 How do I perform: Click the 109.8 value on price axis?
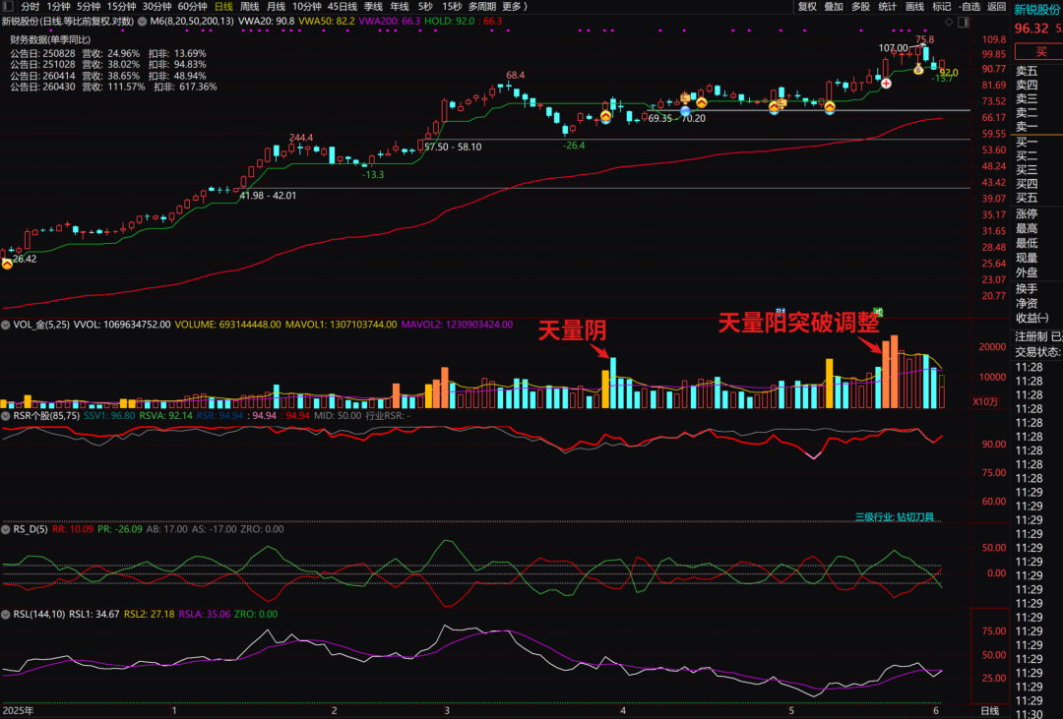994,40
